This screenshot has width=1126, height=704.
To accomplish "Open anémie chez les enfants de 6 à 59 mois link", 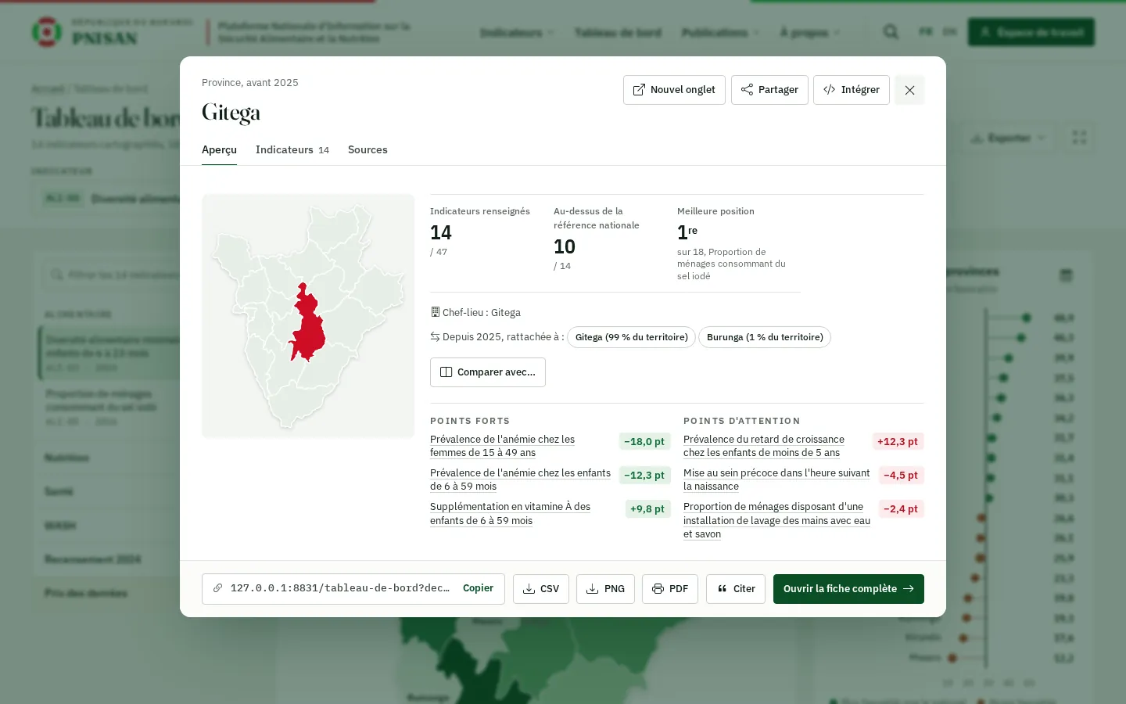I will click(520, 480).
